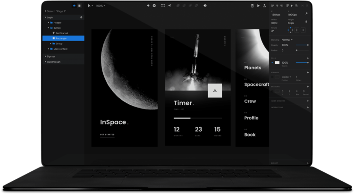The image size is (354, 194).
Task: Expand the Main content folder
Action: 48,49
